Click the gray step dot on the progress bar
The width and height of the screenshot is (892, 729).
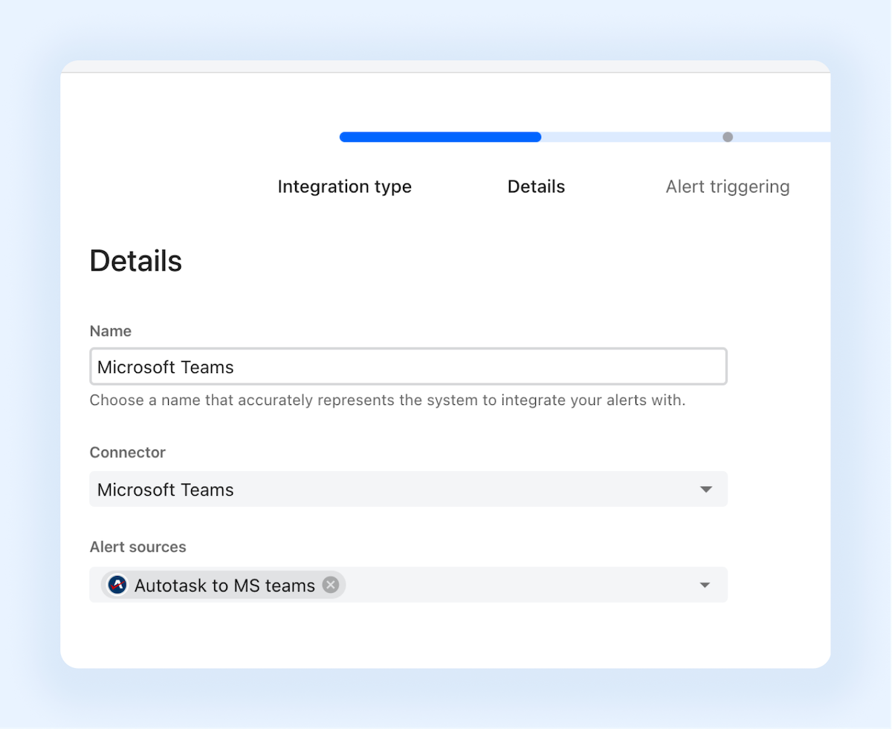728,137
